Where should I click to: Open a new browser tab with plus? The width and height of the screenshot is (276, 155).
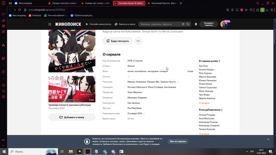pyautogui.click(x=181, y=3)
